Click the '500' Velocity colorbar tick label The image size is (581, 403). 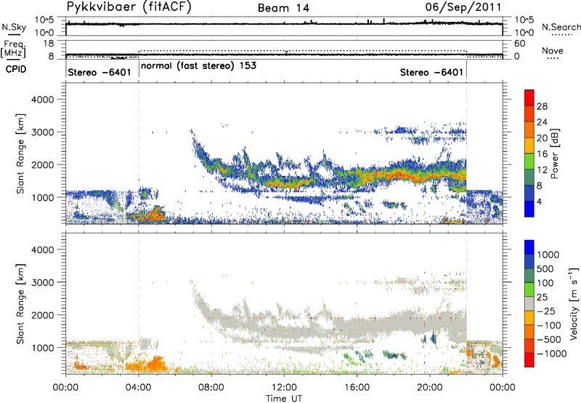(x=545, y=269)
